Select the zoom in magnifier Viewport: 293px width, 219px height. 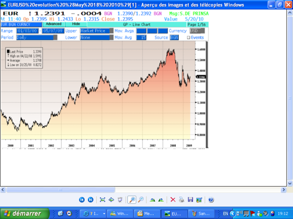tap(132, 199)
